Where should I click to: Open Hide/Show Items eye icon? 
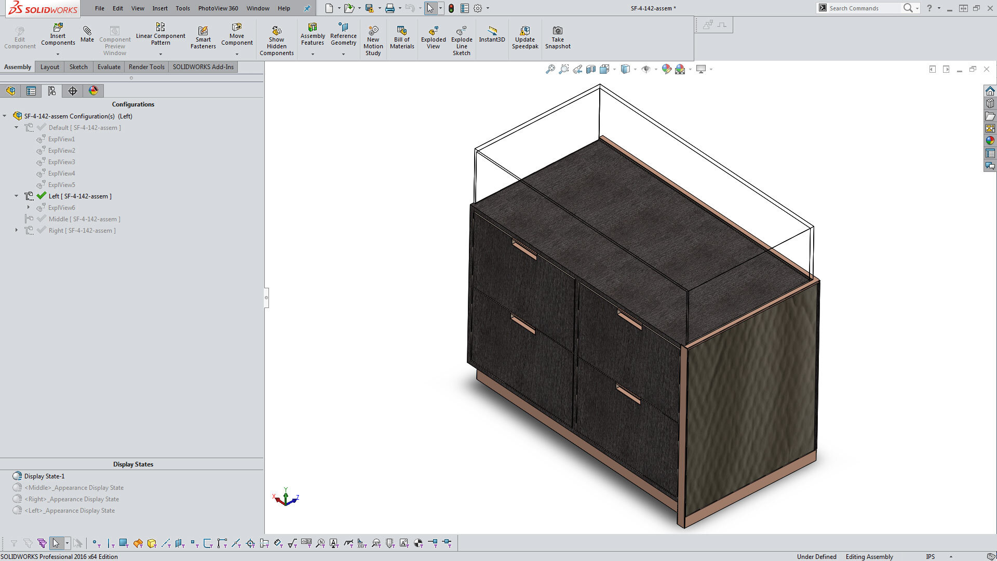(646, 69)
